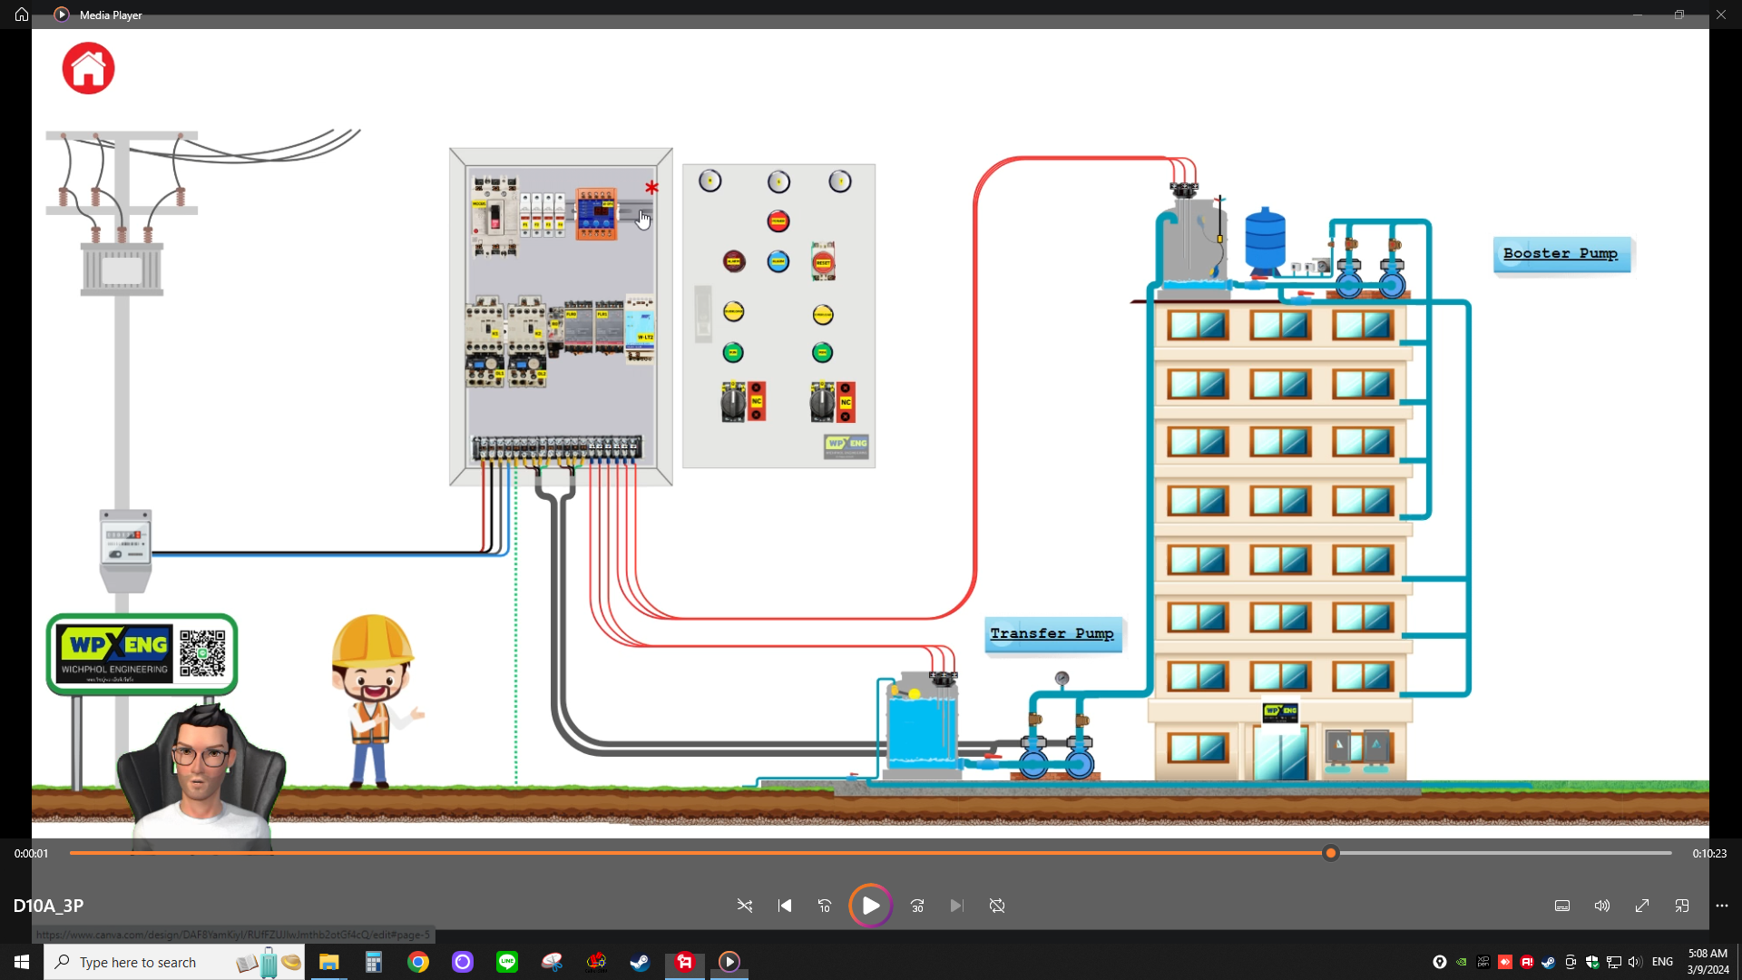Switch to mini player view
Viewport: 1742px width, 980px height.
point(1682,906)
